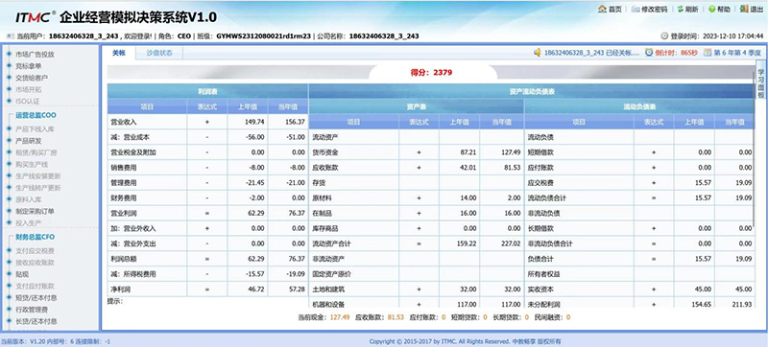Open 行政管理费 in the sidebar
Viewport: 768px width, 347px height.
(x=32, y=310)
